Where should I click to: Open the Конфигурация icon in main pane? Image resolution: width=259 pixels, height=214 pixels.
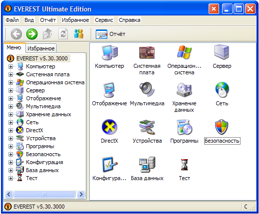[109, 165]
